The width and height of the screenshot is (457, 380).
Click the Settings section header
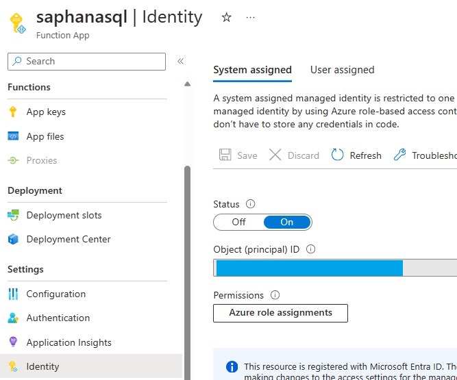tap(25, 269)
